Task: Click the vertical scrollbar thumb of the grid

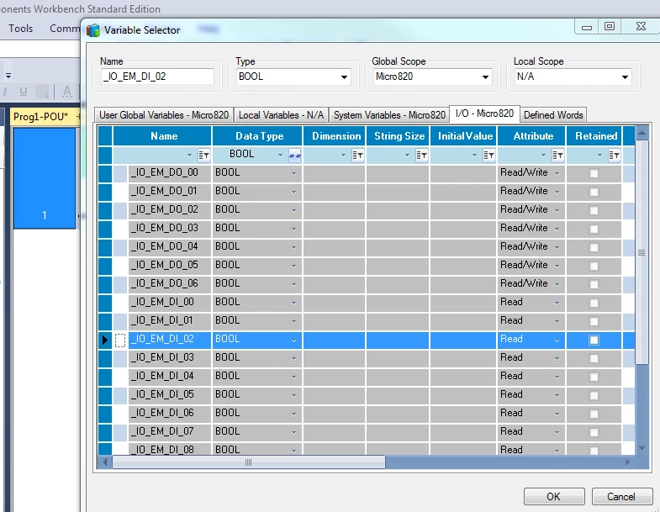Action: pos(642,252)
